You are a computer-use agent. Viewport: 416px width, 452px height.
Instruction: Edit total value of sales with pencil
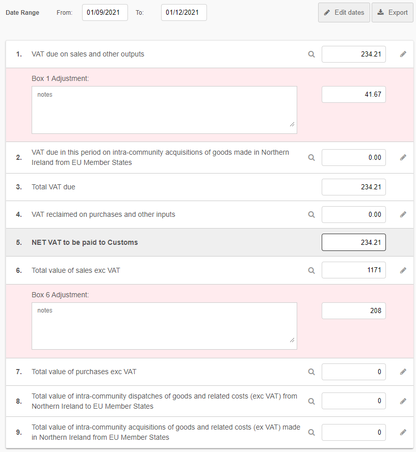403,270
